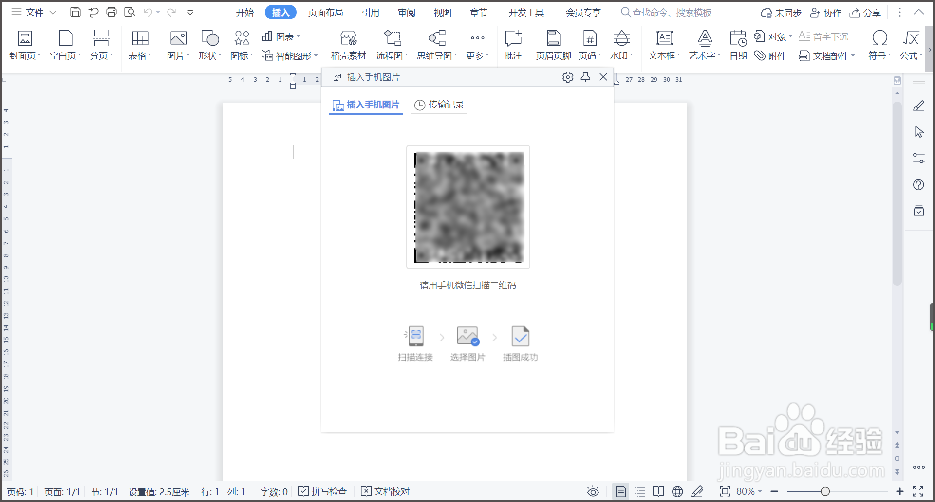Screen dimensions: 935x502
Task: Open the 传输记录 tab in dialog
Action: point(439,105)
